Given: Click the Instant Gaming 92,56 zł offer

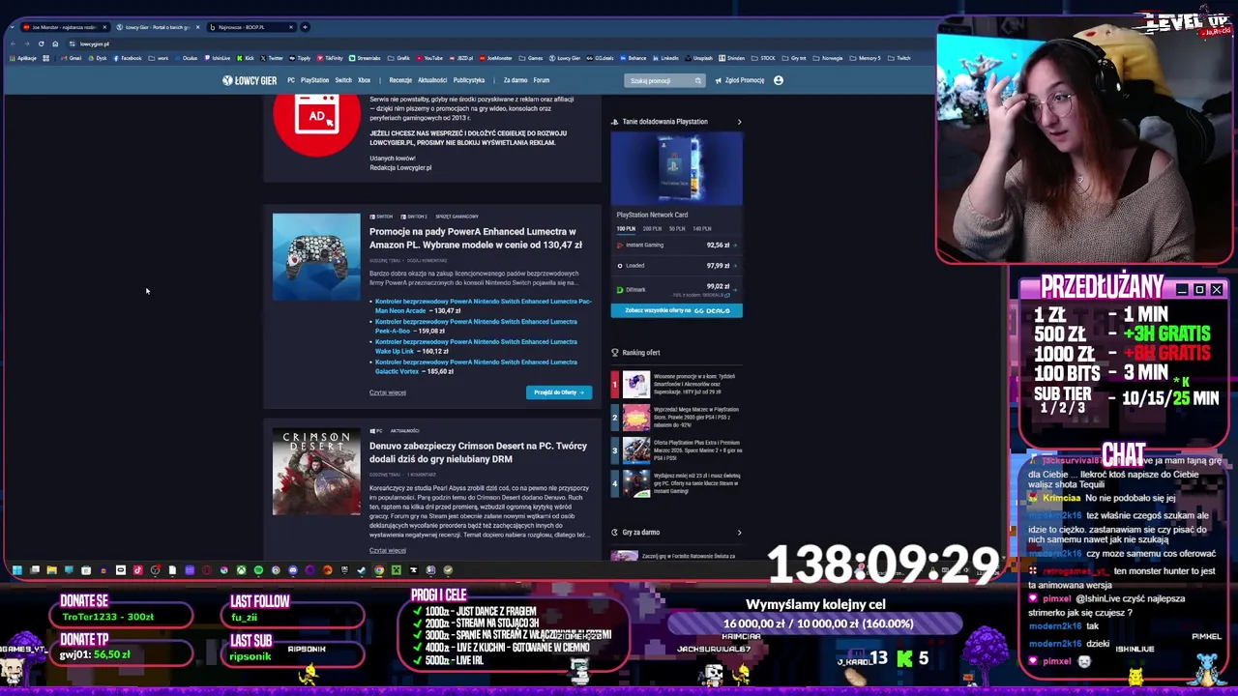Looking at the screenshot, I should [x=677, y=246].
